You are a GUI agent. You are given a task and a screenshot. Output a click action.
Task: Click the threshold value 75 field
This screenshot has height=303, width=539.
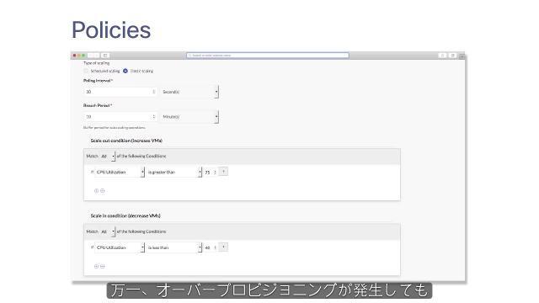211,172
